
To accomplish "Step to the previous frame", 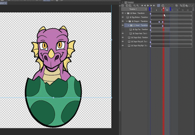I will point(145,5).
